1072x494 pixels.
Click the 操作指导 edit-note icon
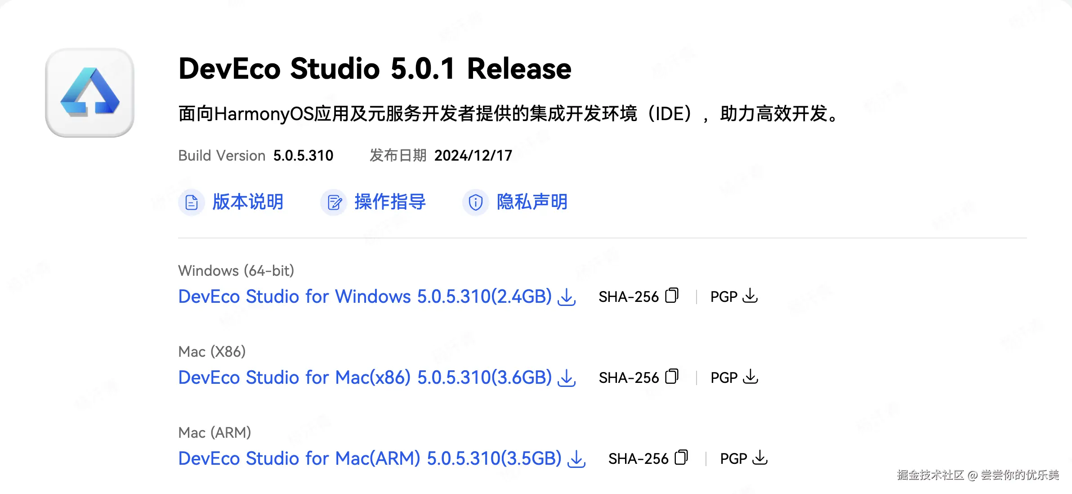pos(334,202)
